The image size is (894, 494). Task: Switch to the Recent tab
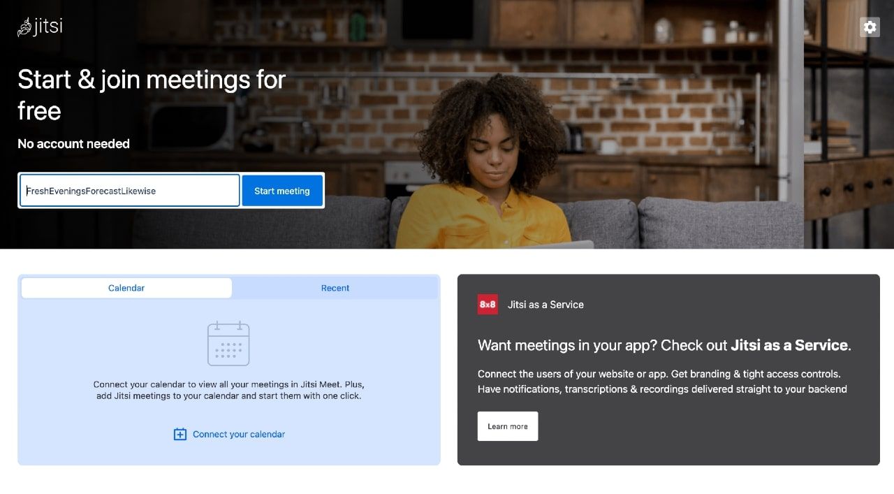[335, 288]
